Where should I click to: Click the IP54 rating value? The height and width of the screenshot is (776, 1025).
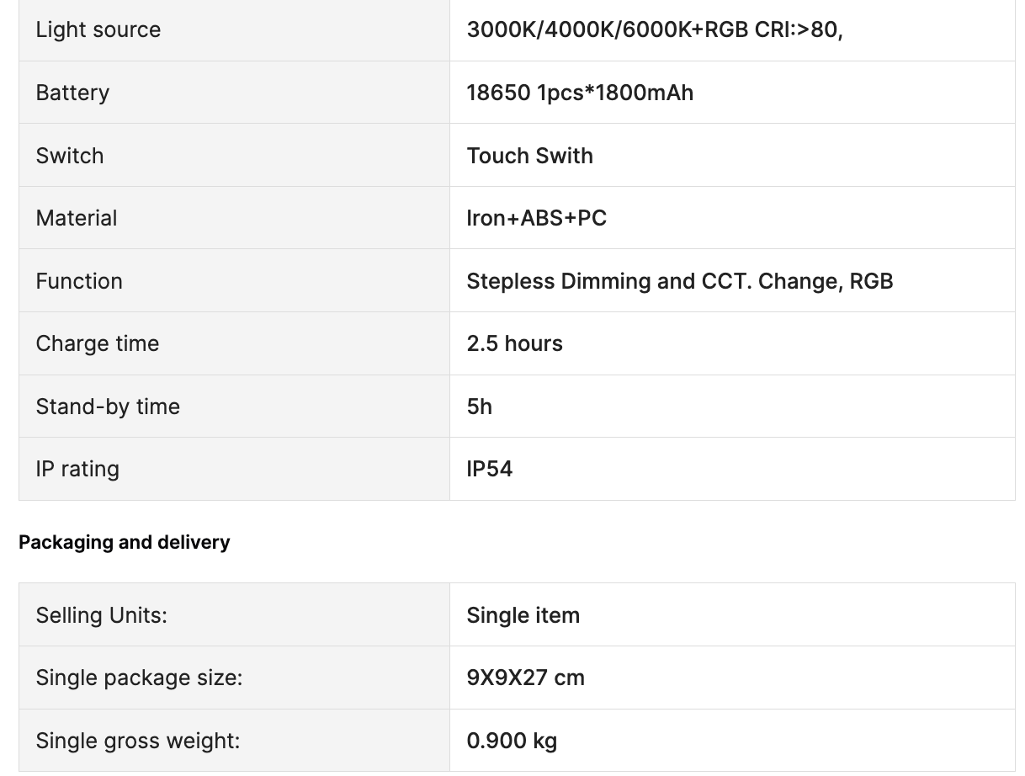(x=490, y=469)
